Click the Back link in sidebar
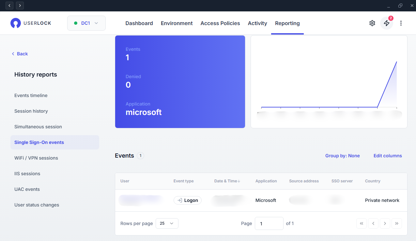Screen dimensions: 416x241 pos(20,54)
